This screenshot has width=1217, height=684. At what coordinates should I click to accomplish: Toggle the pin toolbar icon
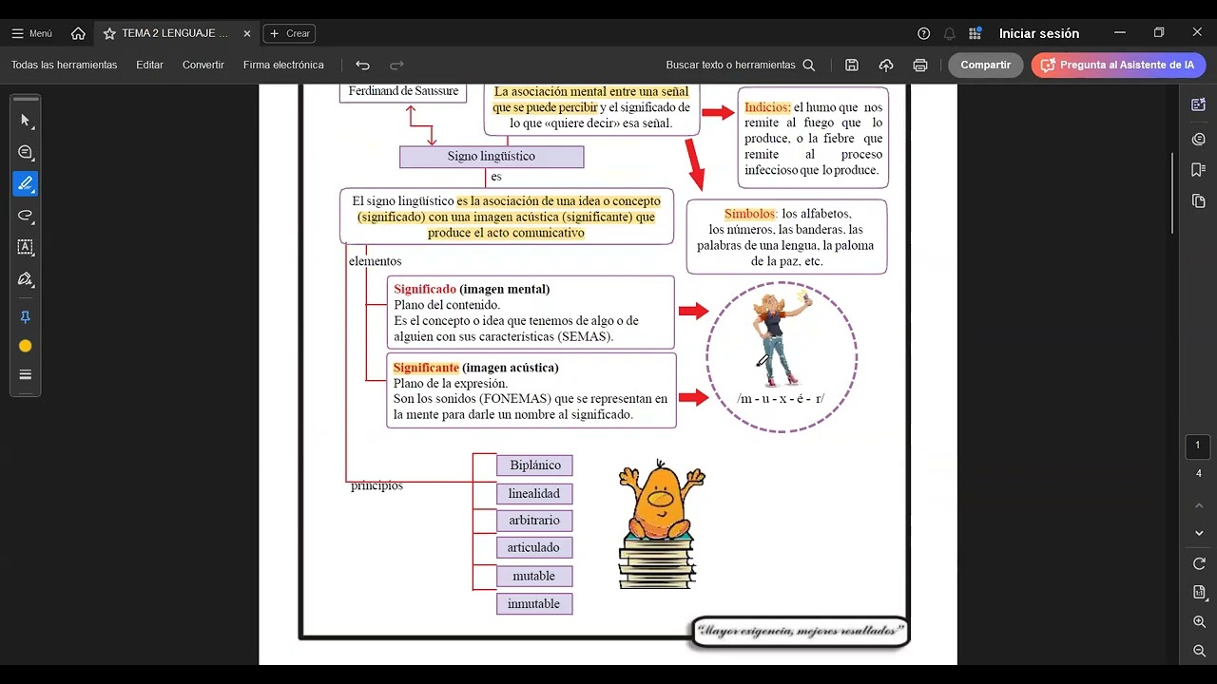coord(26,317)
